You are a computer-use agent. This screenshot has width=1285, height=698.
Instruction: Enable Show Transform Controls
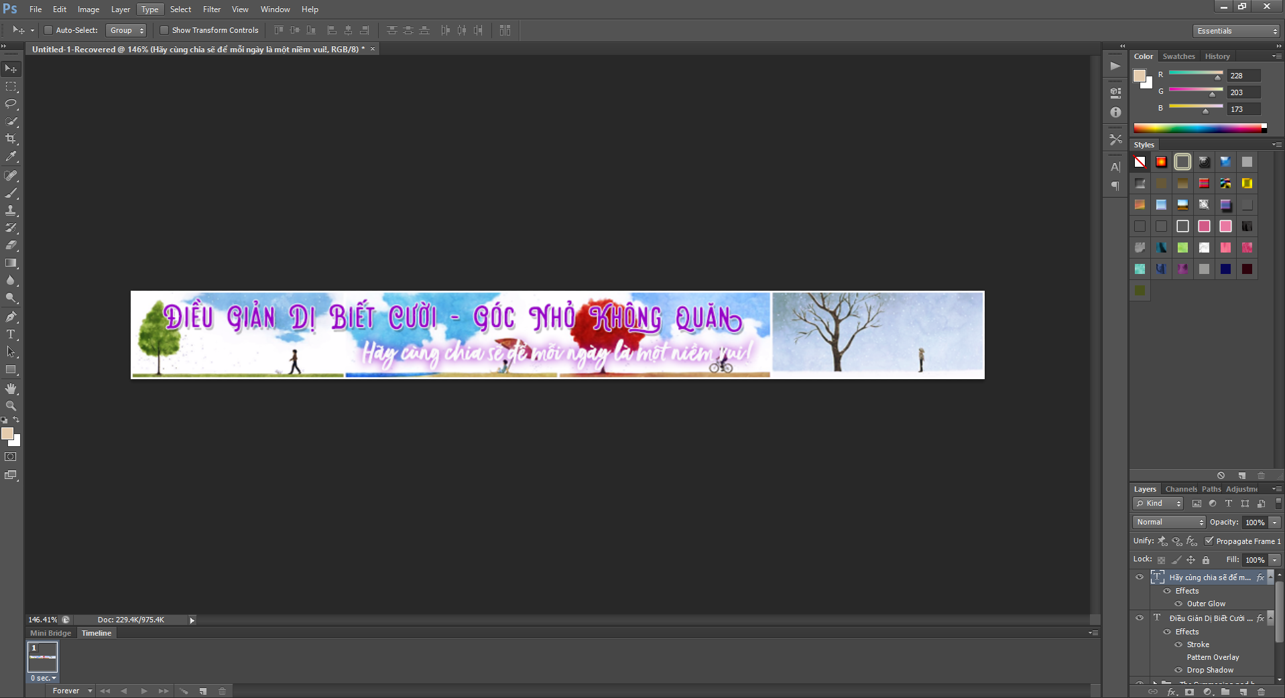point(164,30)
